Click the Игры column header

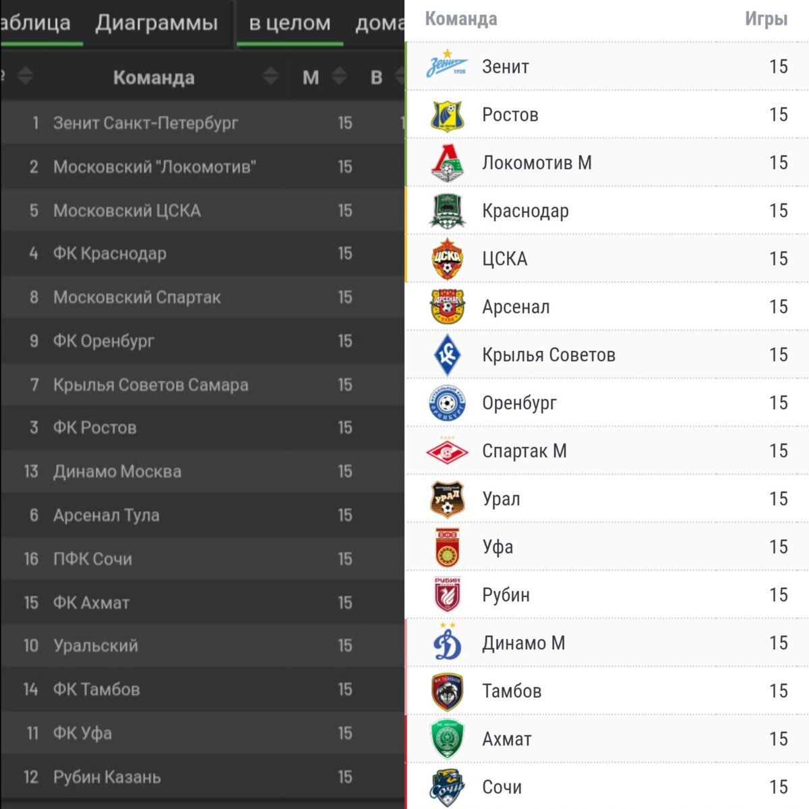tap(766, 19)
